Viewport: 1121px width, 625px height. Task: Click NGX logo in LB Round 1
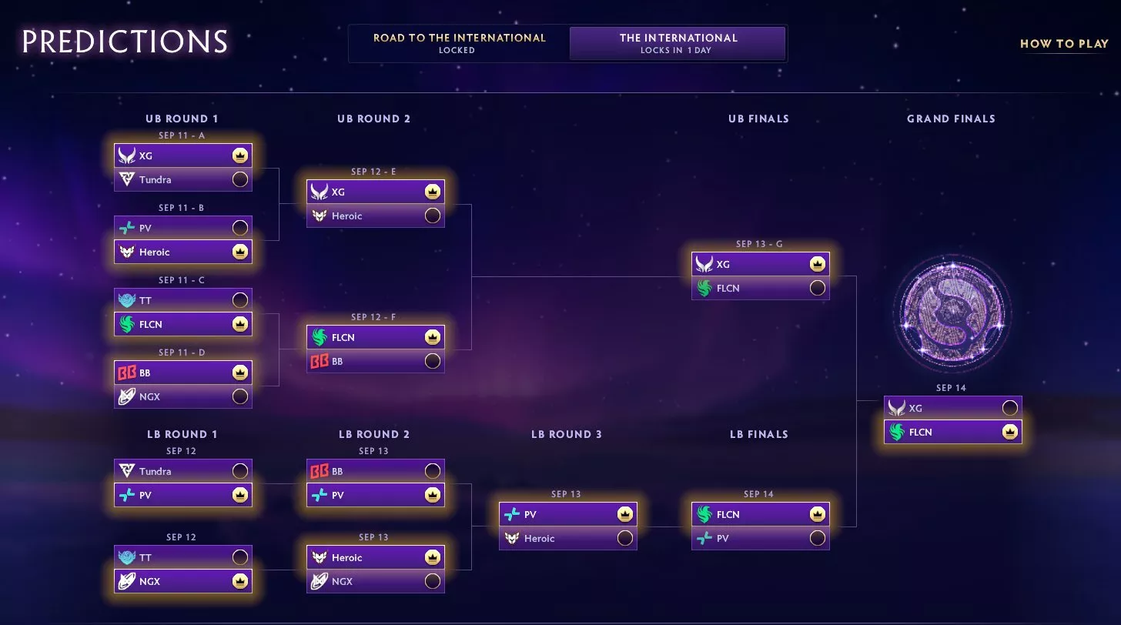pos(126,581)
